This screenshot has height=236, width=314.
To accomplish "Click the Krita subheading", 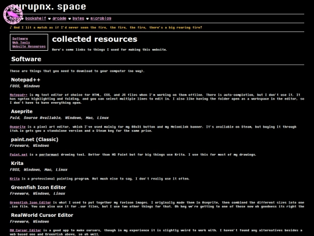I will tap(17, 163).
